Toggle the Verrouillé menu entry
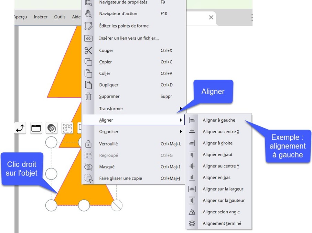The height and width of the screenshot is (233, 312). pyautogui.click(x=134, y=144)
